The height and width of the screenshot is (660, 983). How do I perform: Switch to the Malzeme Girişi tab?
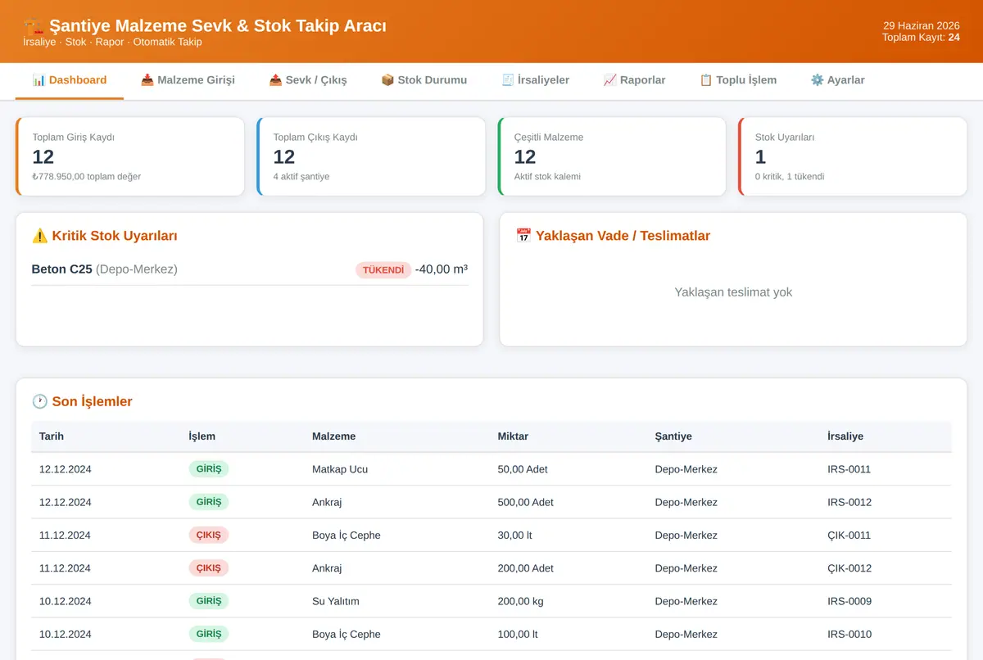(188, 80)
